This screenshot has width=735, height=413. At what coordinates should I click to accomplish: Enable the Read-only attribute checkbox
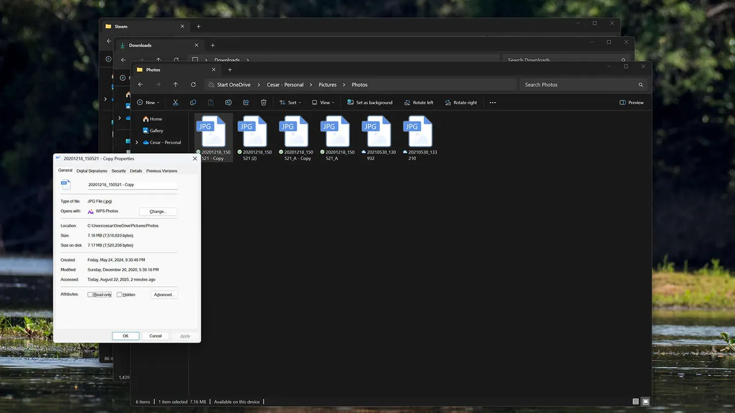pyautogui.click(x=90, y=294)
